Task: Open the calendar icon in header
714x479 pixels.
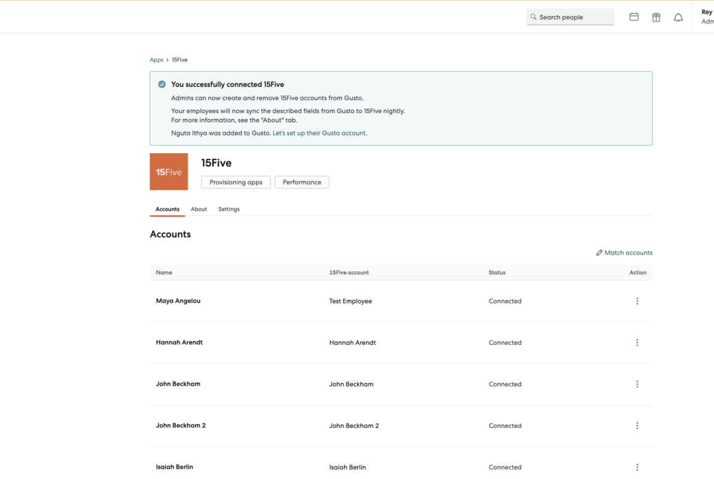Action: [634, 17]
